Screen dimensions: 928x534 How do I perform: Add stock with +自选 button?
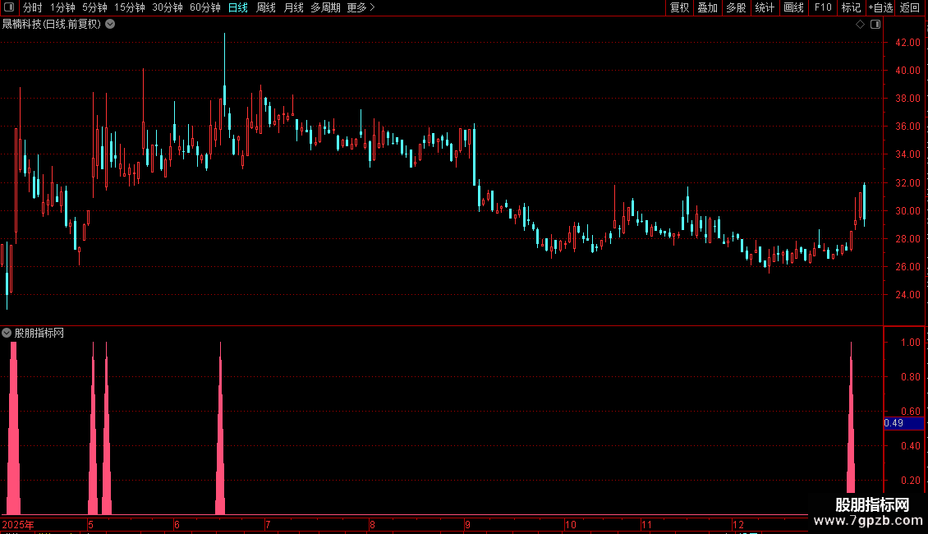pos(880,7)
